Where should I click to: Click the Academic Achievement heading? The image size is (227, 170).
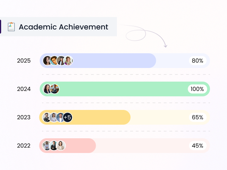click(x=64, y=27)
